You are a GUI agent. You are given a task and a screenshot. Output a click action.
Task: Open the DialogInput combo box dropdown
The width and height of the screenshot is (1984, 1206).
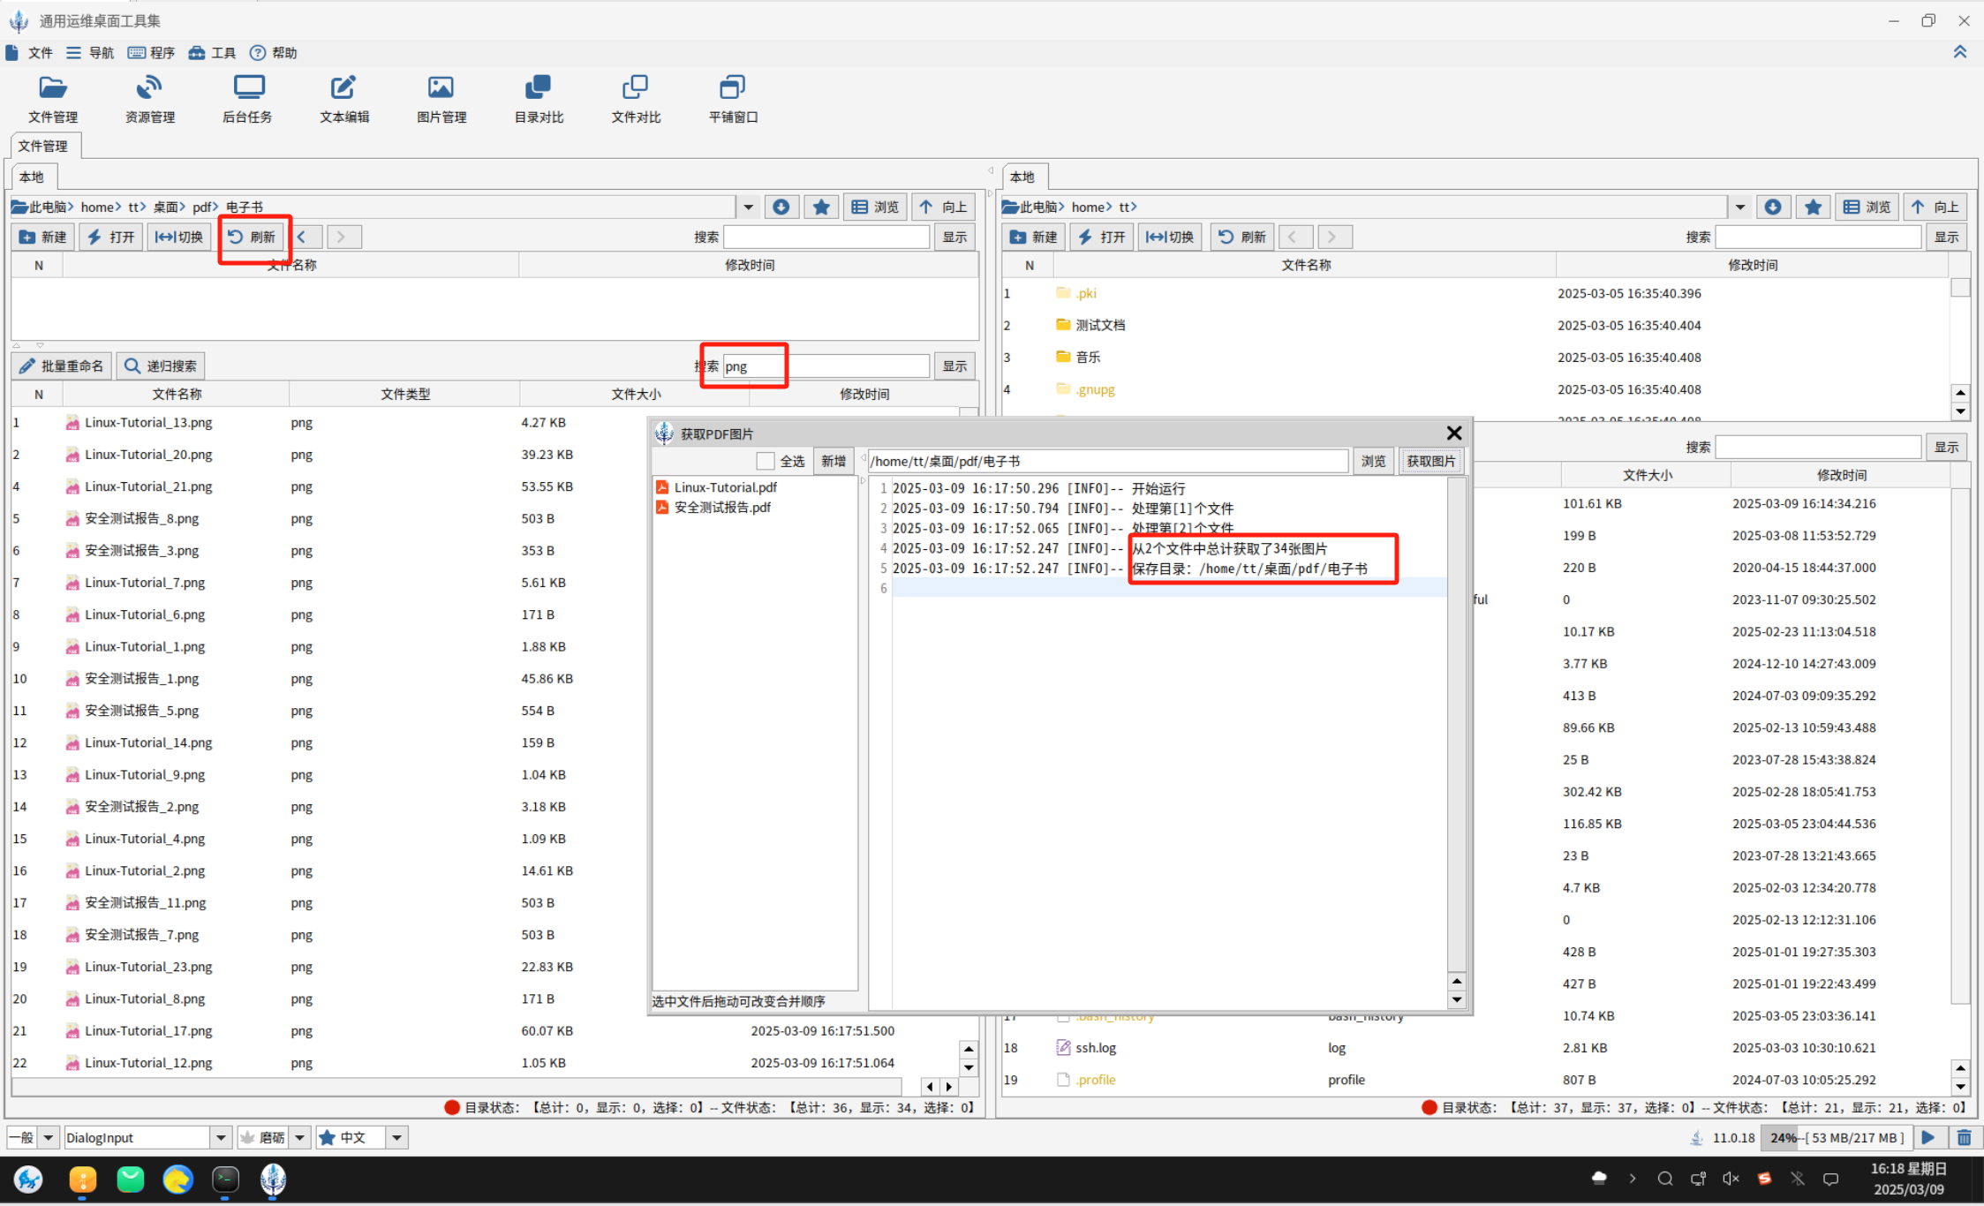click(221, 1137)
